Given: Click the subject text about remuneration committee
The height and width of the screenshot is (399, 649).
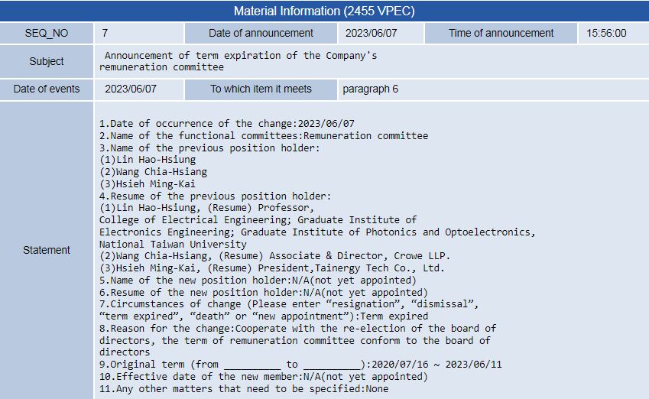Looking at the screenshot, I should click(x=238, y=61).
